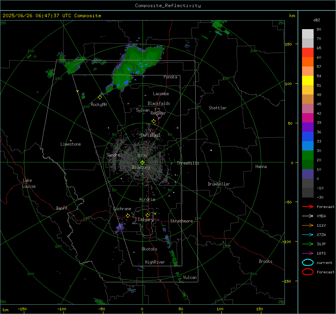This screenshot has height=314, width=336.
Task: Click the magenta 39 dBZ color swatch
Action: (x=308, y=118)
